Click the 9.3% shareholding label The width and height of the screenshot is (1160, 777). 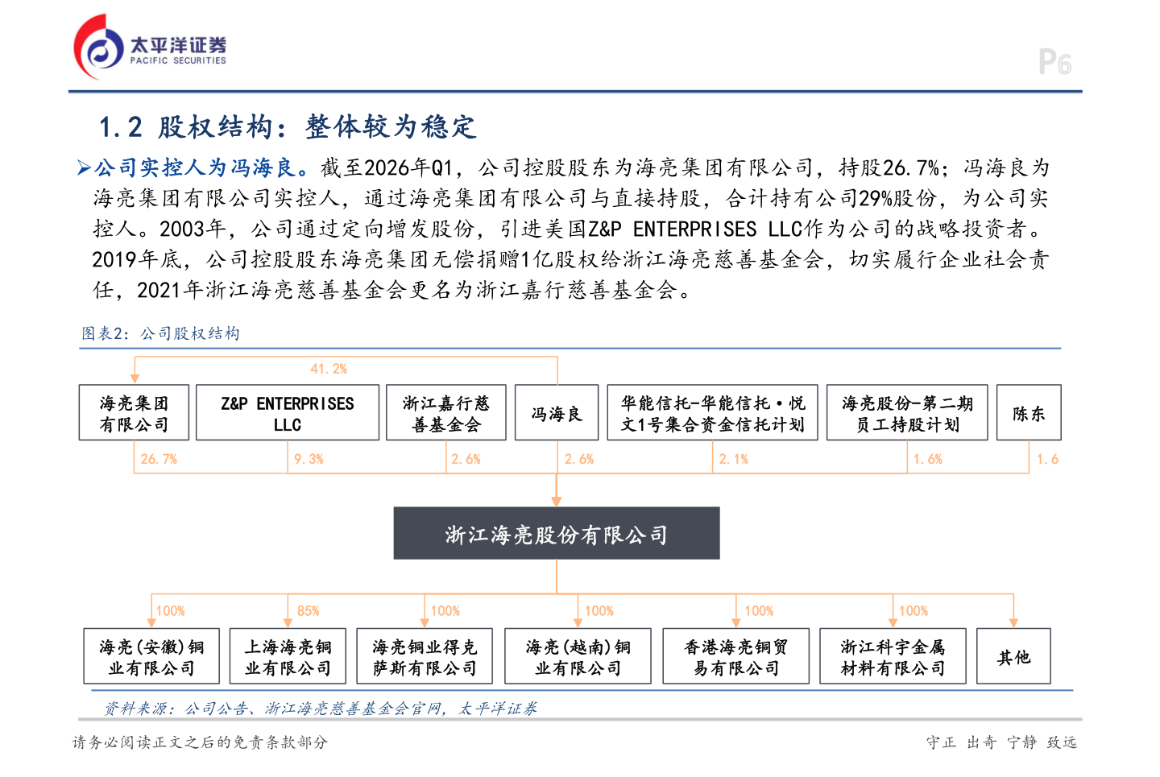pos(309,459)
